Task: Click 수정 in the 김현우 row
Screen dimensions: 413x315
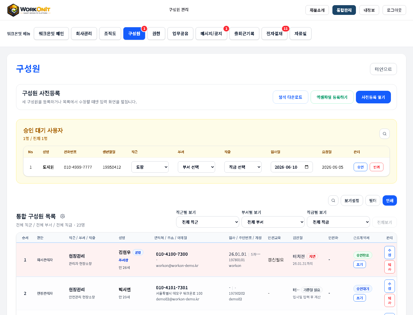Action: click(389, 253)
